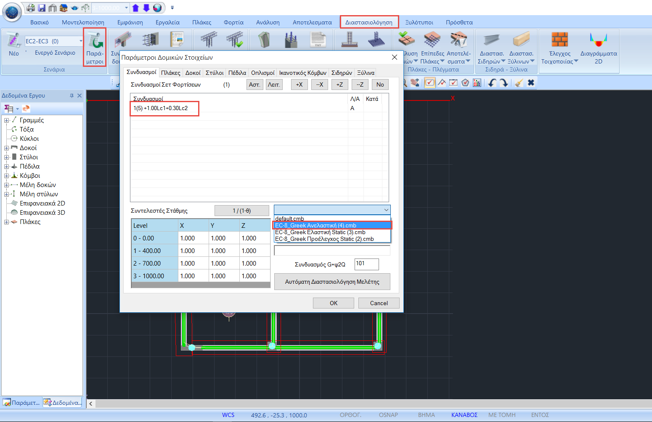This screenshot has height=422, width=652.
Task: Collapse the combinations file dropdown in dialog
Action: (x=386, y=210)
